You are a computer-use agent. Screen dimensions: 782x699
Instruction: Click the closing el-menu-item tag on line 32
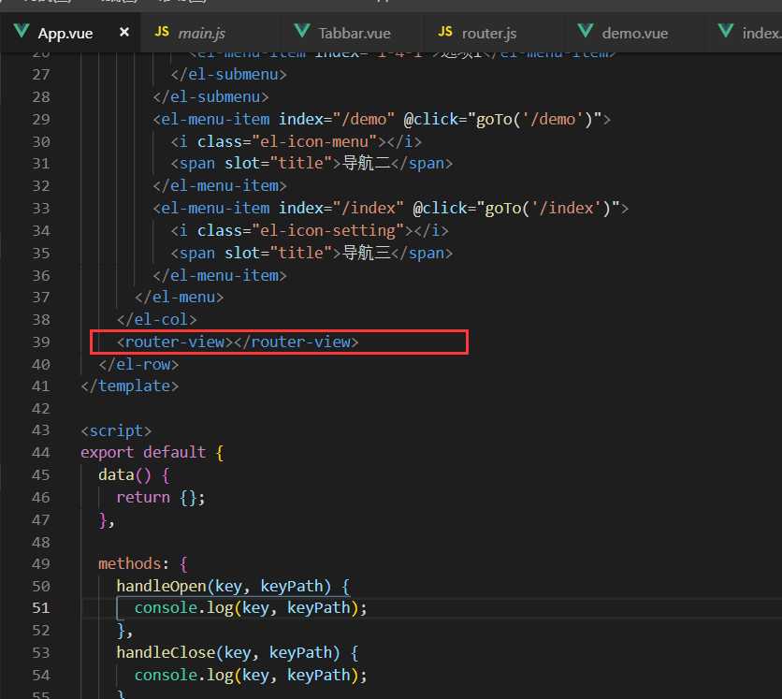[220, 186]
